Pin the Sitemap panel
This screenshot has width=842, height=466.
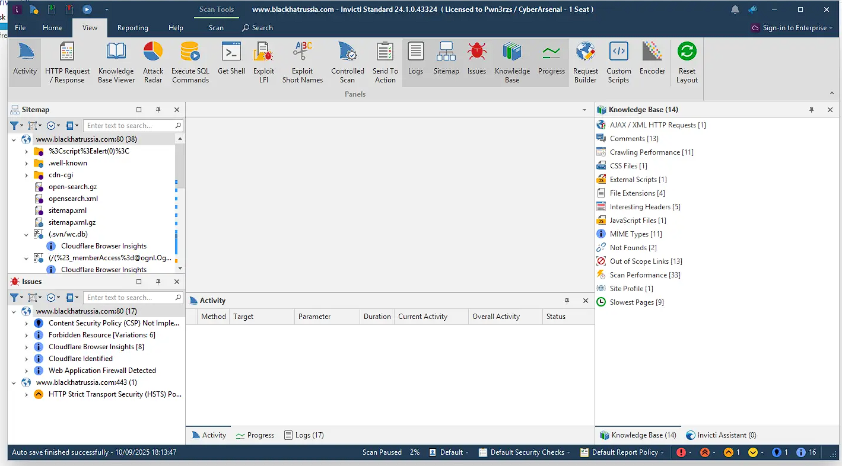pyautogui.click(x=158, y=110)
